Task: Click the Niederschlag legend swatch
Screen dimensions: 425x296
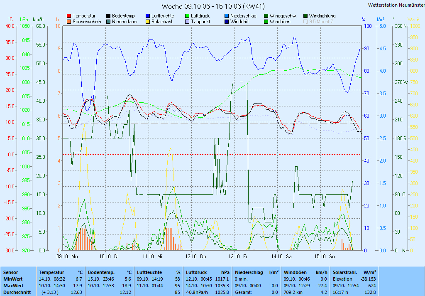Action: click(x=227, y=16)
